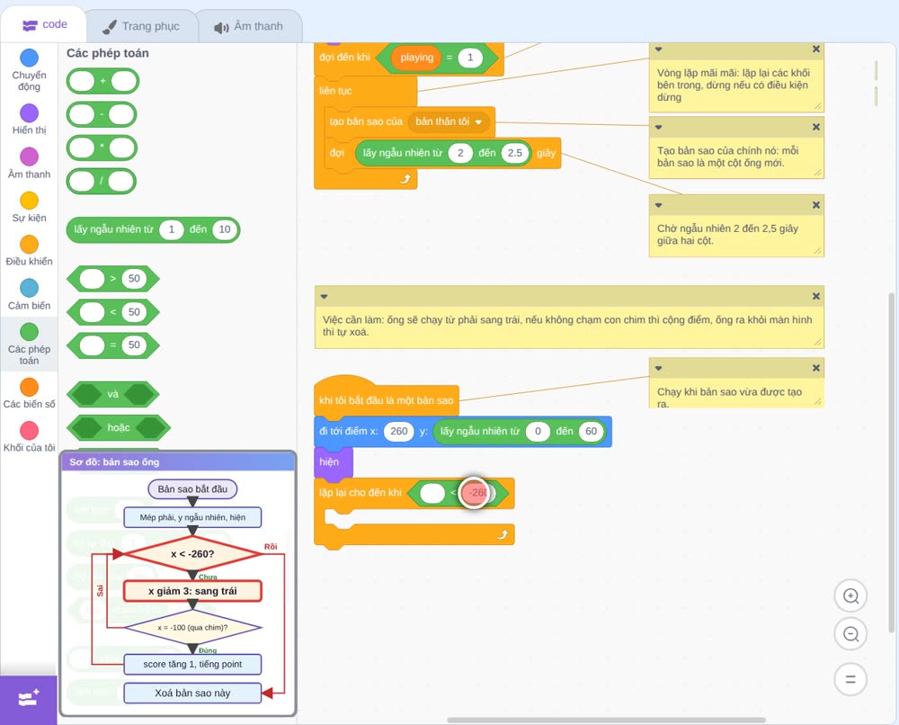Collapse the 'Tạo bản sao của chính nó' comment
The width and height of the screenshot is (899, 725).
coord(659,127)
